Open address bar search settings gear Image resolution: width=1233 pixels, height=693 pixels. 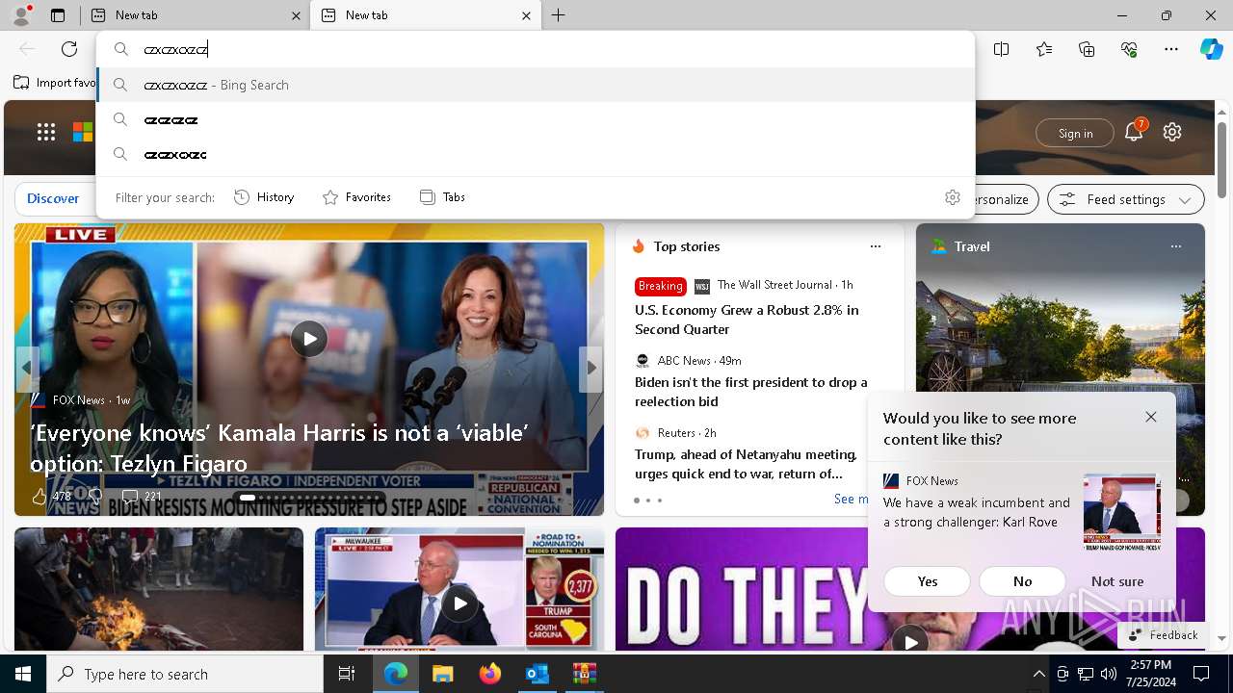click(x=953, y=197)
